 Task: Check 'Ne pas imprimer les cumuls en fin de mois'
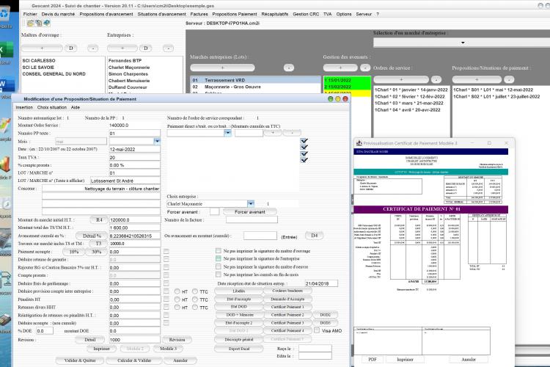point(219,275)
